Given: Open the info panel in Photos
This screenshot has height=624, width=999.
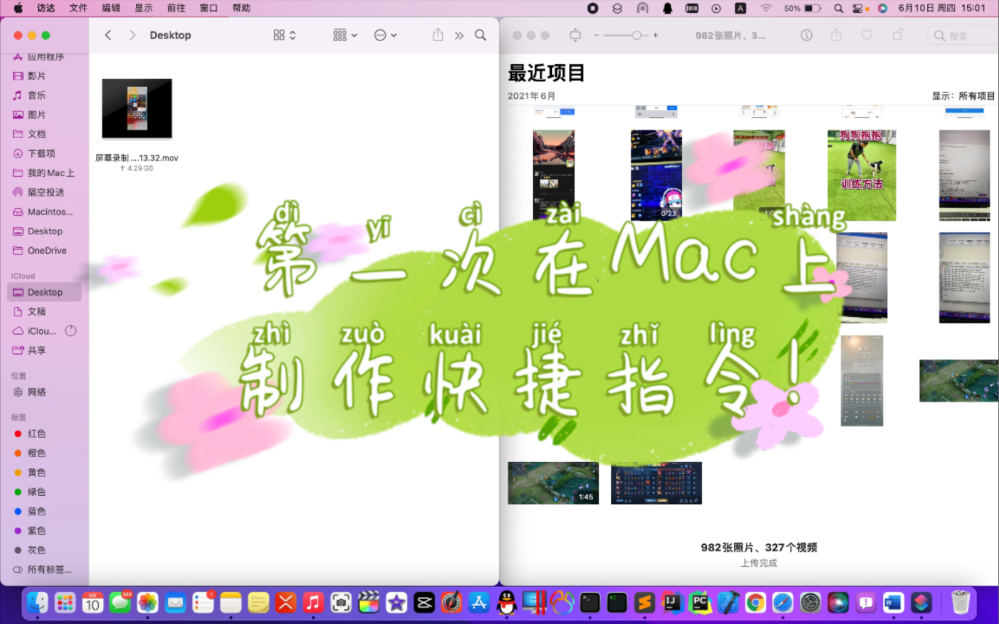Looking at the screenshot, I should pyautogui.click(x=807, y=35).
